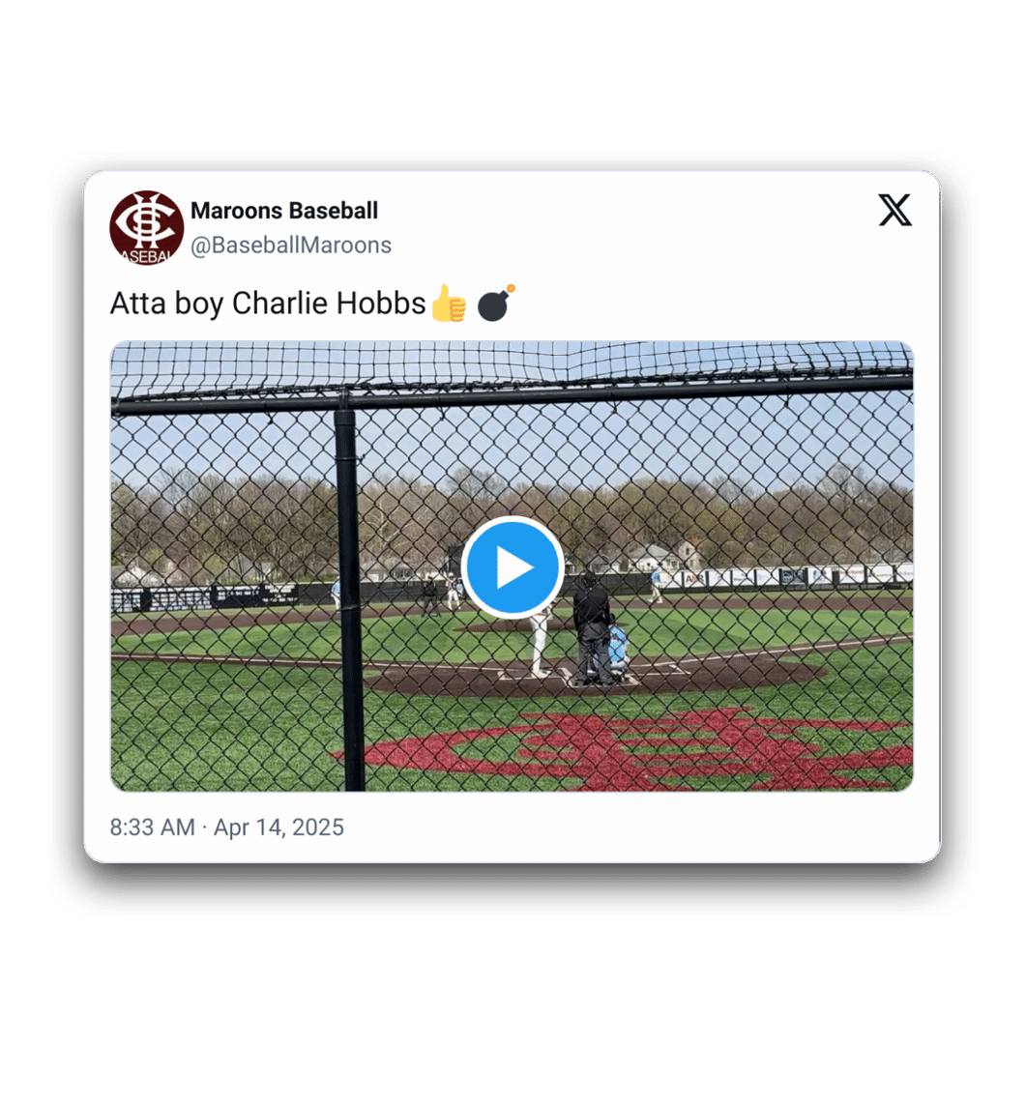Click the catcher in light blue
This screenshot has height=1103, width=1026.
[x=618, y=653]
